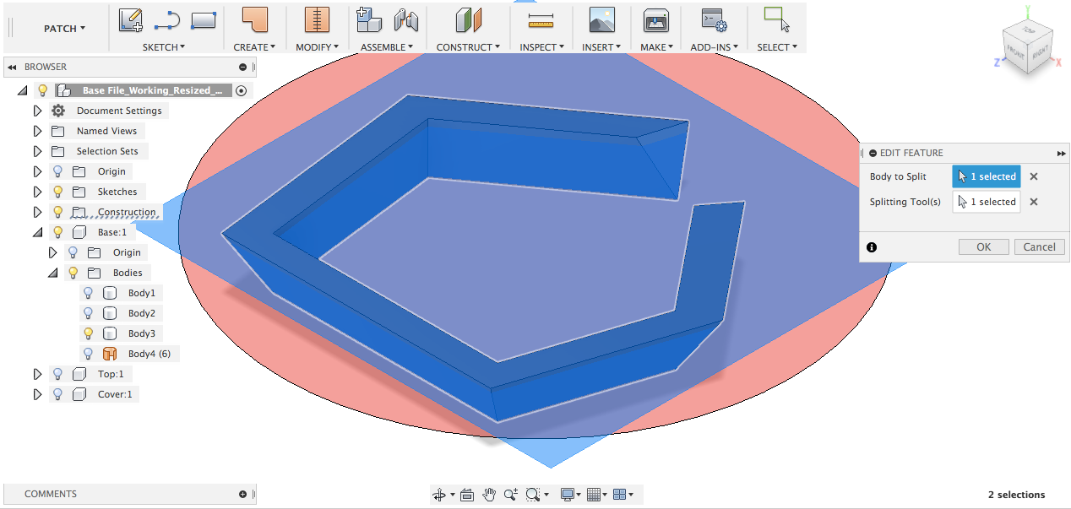The width and height of the screenshot is (1071, 509).
Task: Expand the Named Views node
Action: coord(37,131)
